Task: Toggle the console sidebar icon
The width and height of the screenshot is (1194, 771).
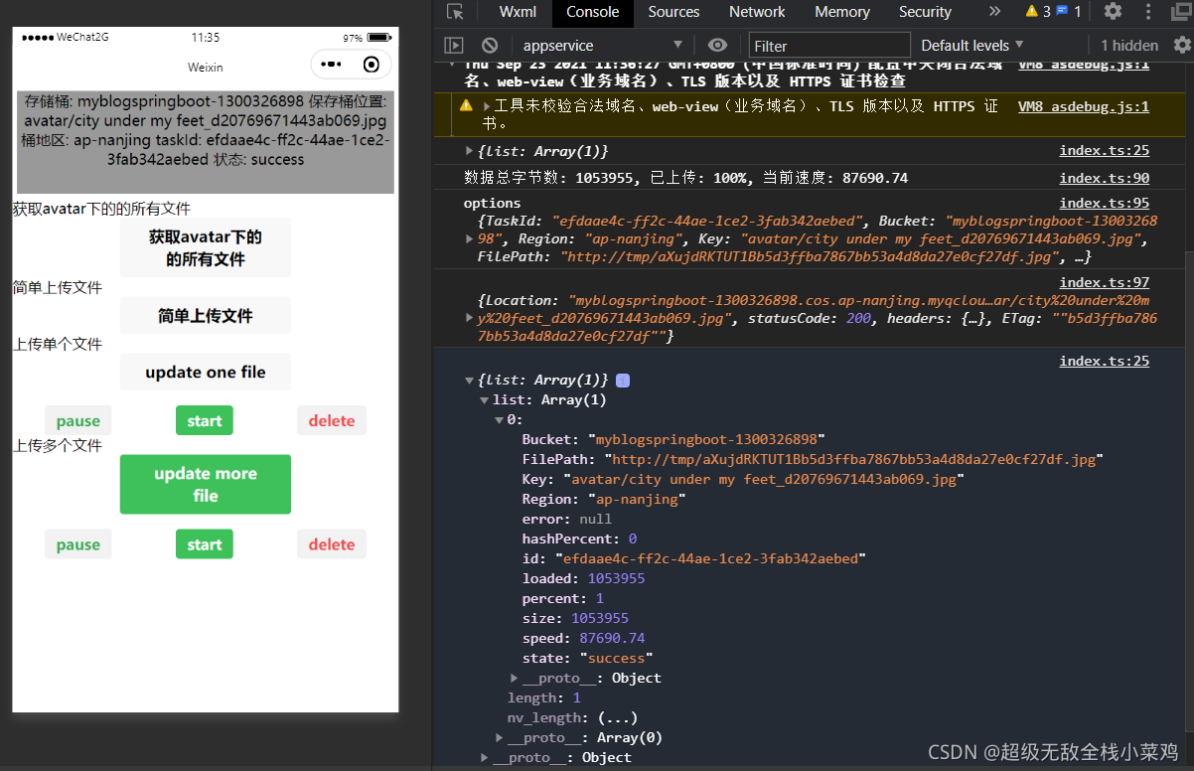Action: pos(454,45)
